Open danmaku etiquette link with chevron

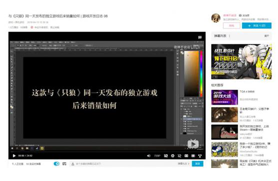(x=184, y=164)
